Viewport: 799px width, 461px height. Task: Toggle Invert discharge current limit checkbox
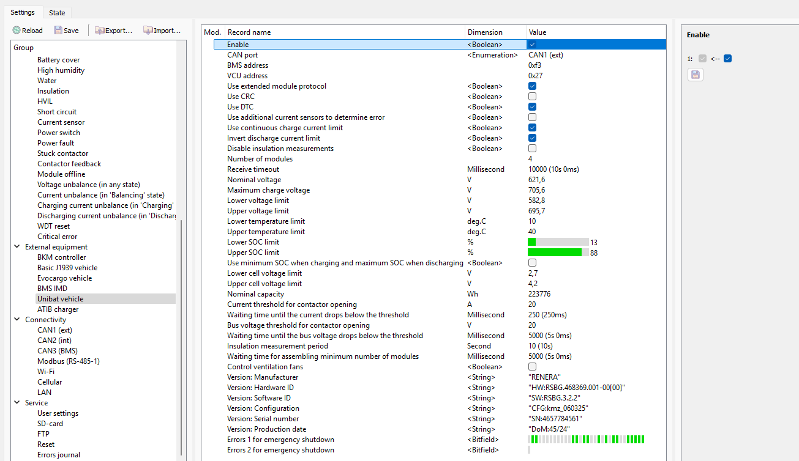point(533,138)
